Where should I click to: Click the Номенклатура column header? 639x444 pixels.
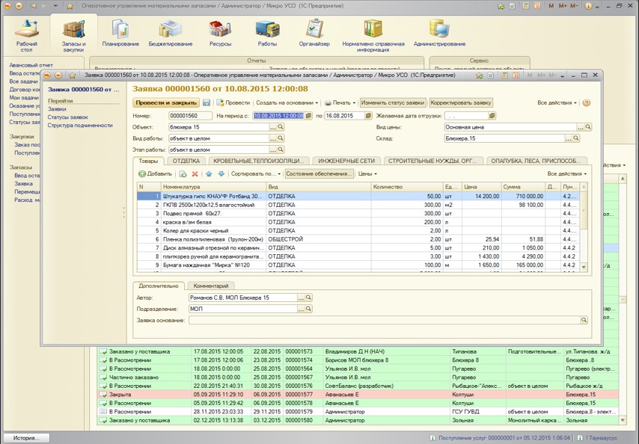[213, 187]
